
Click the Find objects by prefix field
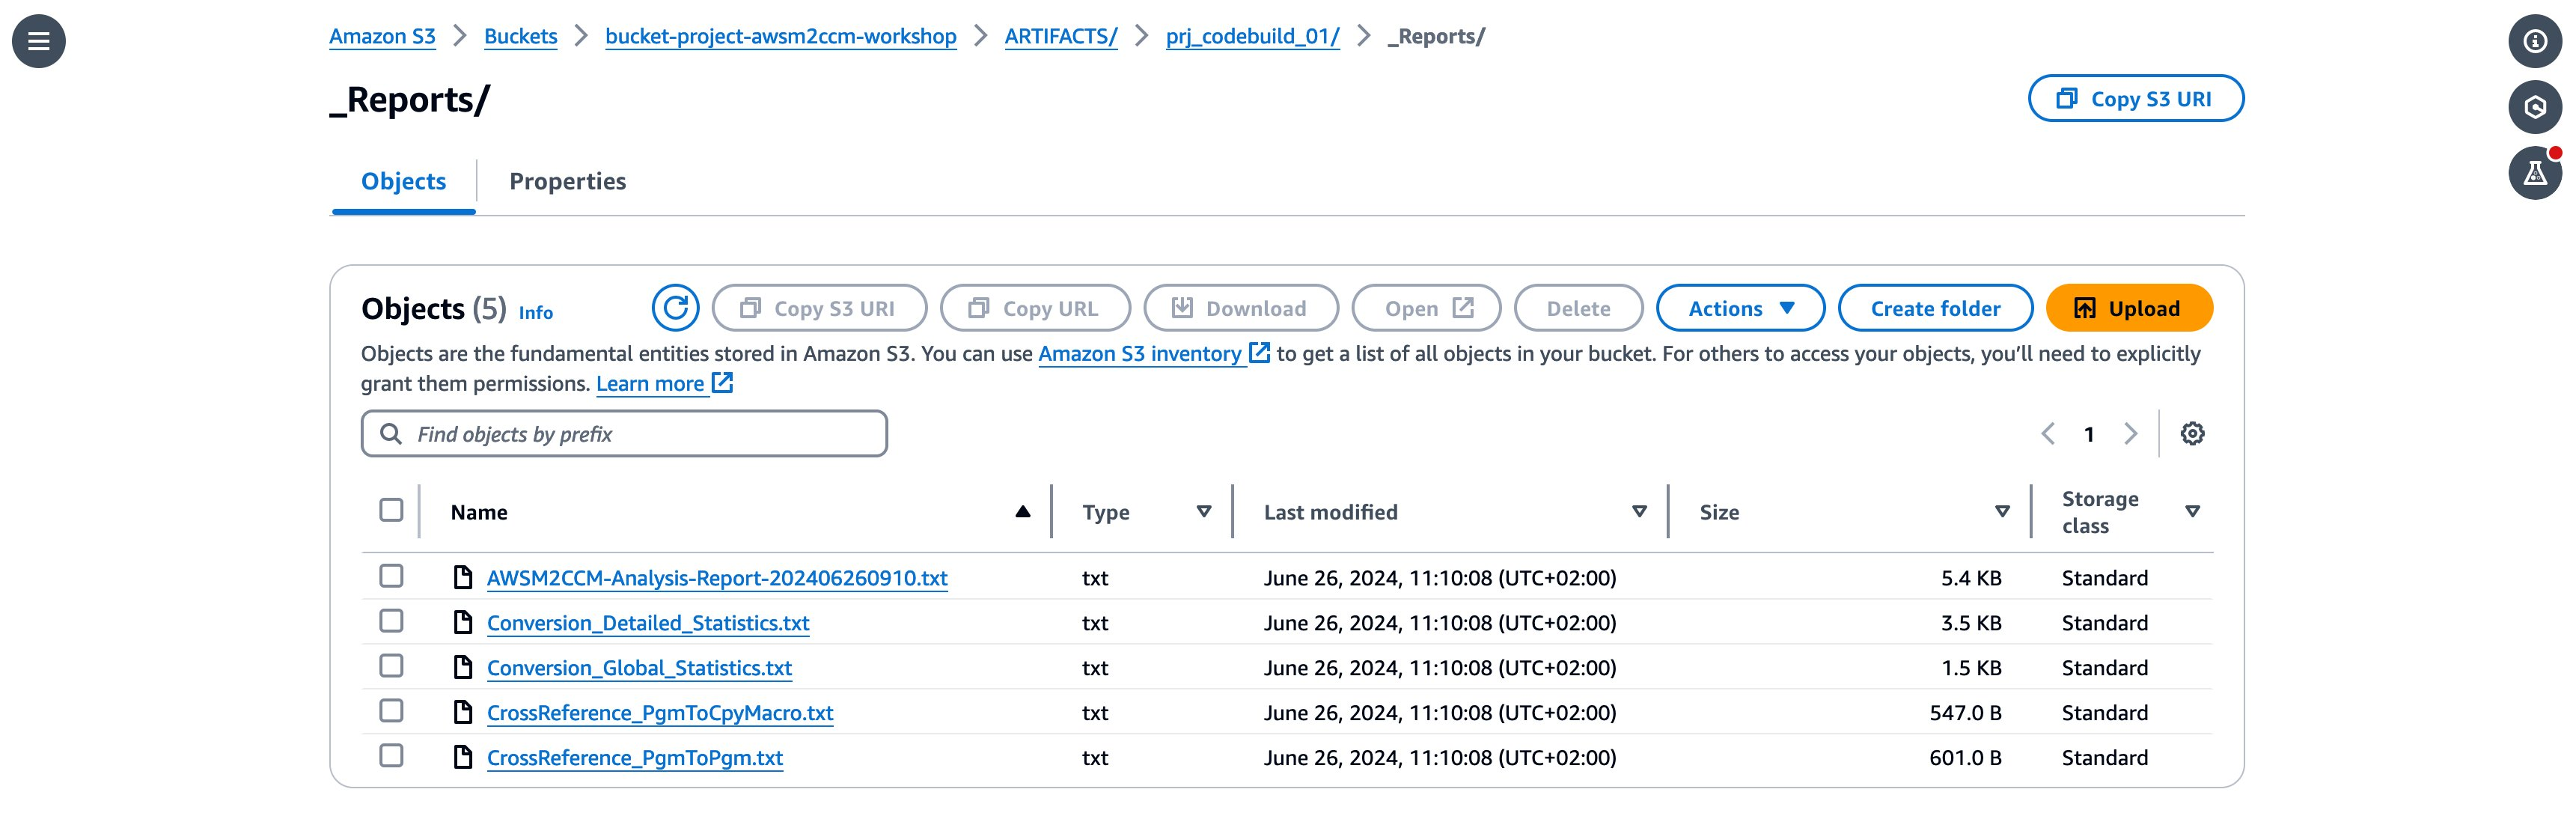(623, 433)
